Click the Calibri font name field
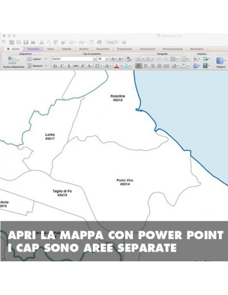 coord(72,59)
